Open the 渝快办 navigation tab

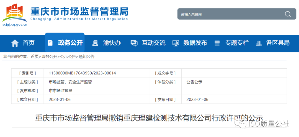click(112, 43)
